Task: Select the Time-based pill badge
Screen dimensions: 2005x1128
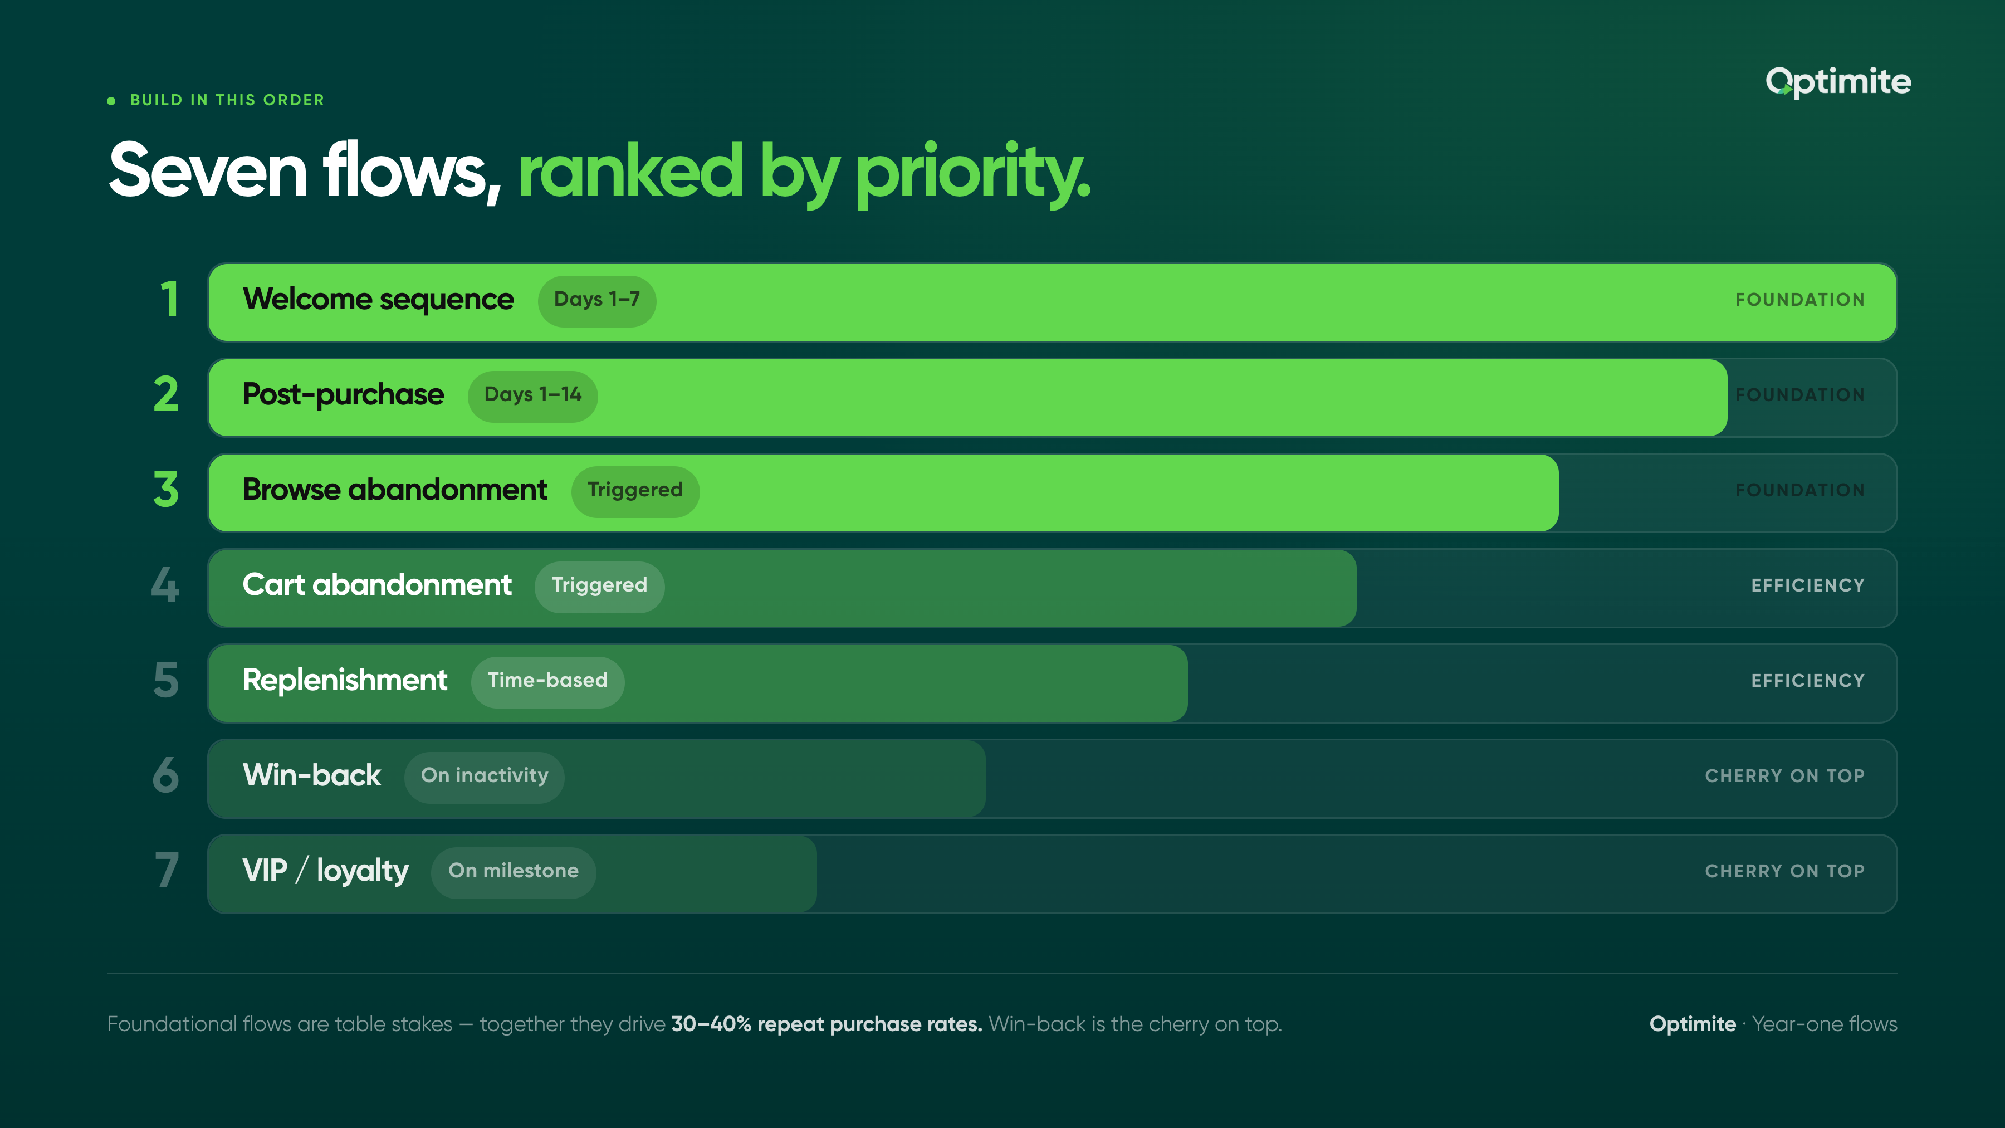Action: [x=547, y=682]
